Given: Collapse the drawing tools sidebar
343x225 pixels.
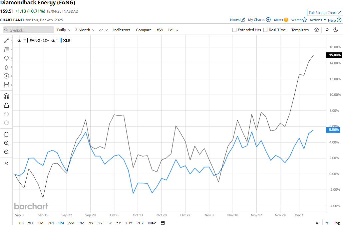Looking at the screenshot, I should [6, 163].
